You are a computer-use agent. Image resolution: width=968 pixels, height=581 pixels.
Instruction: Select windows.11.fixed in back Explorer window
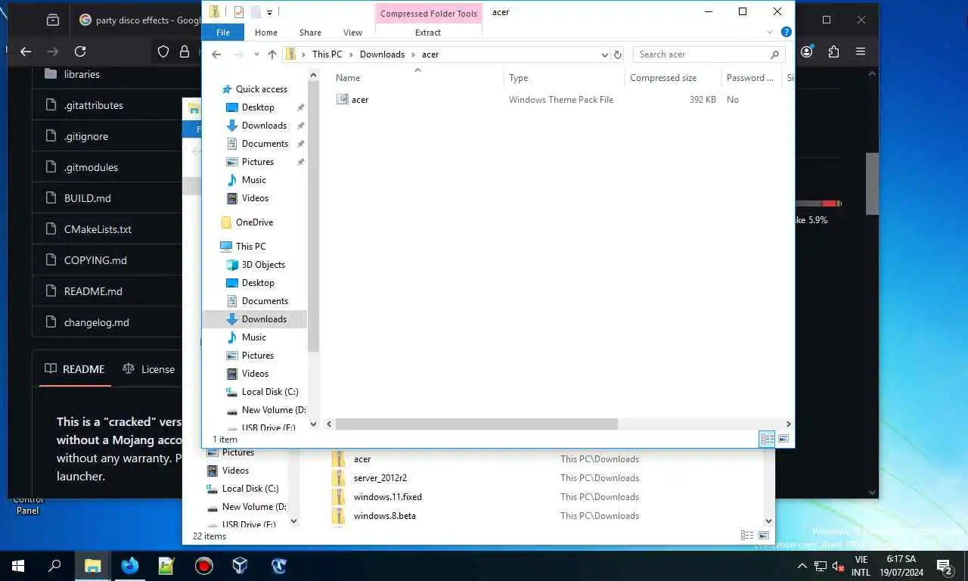(x=387, y=497)
